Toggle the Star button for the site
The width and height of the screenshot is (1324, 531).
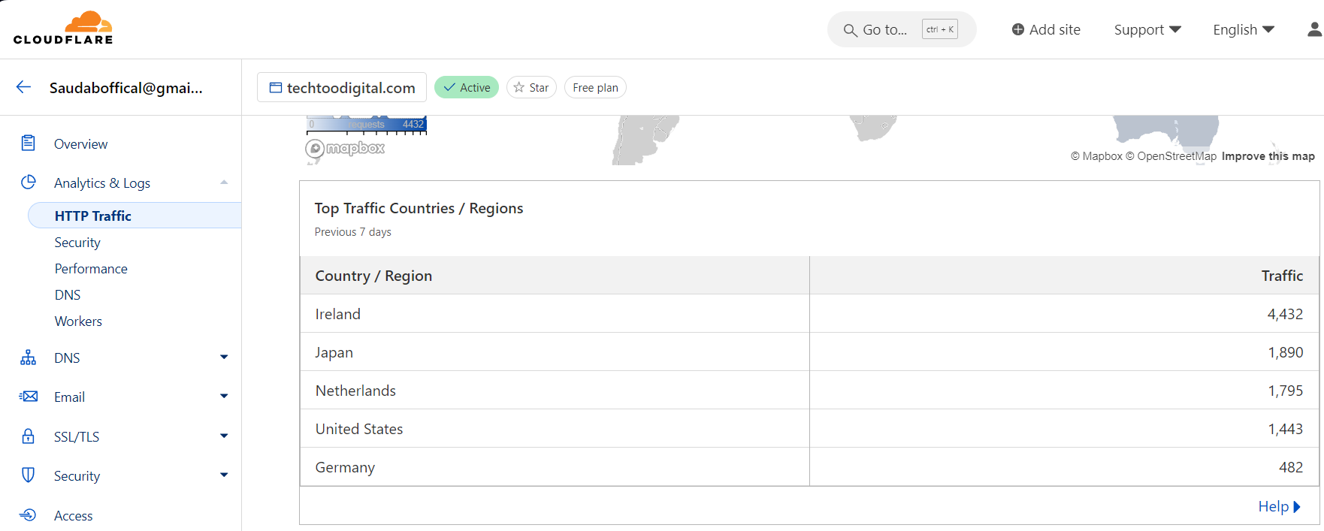coord(531,87)
